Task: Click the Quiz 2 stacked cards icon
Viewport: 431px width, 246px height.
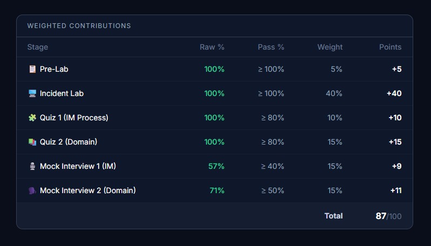Action: (x=32, y=142)
